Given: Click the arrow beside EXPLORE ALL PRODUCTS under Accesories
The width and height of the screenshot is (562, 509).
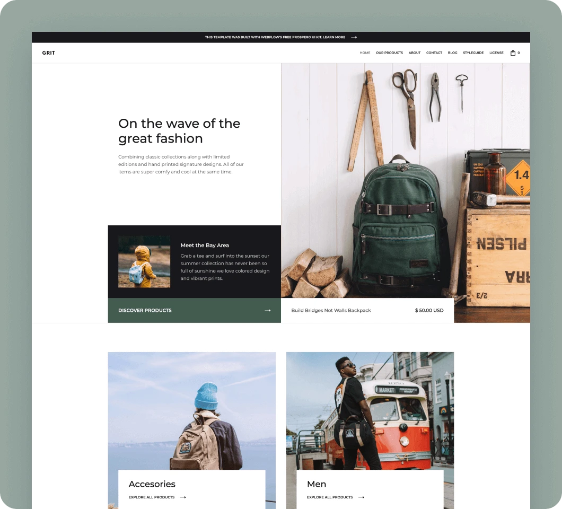Looking at the screenshot, I should [183, 497].
